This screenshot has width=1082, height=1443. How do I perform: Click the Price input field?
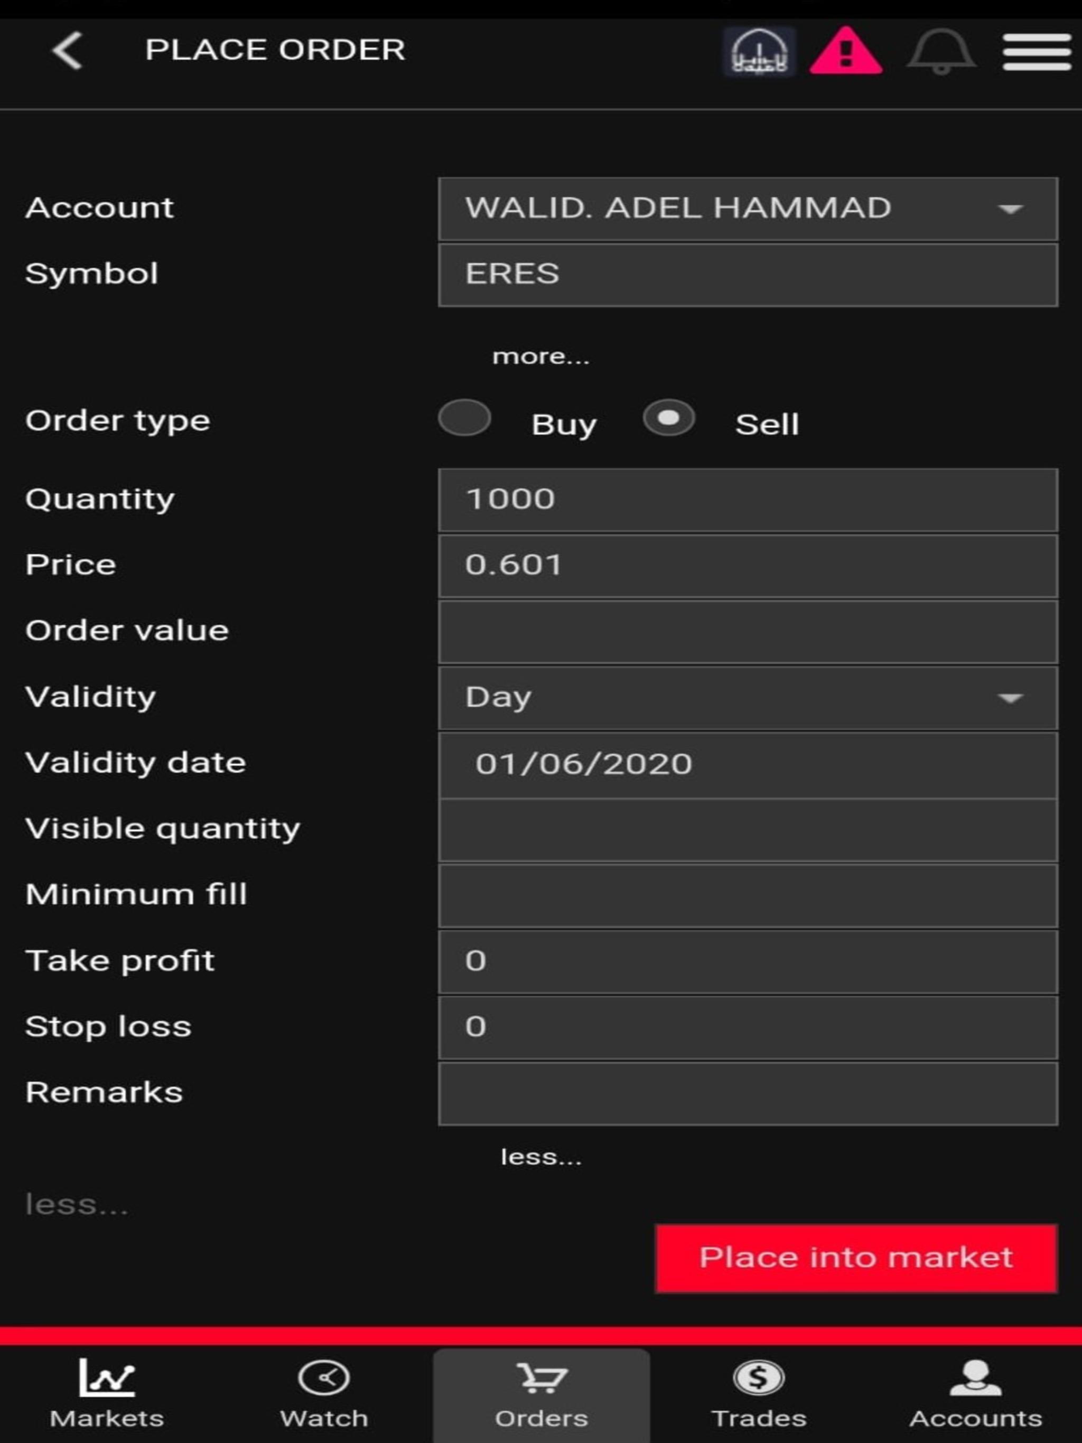[748, 566]
